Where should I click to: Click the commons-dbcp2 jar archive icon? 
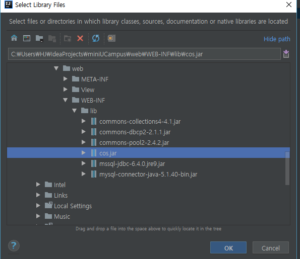coord(94,132)
